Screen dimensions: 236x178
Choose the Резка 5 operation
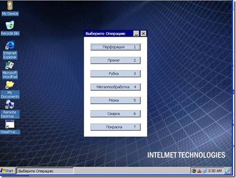115,100
